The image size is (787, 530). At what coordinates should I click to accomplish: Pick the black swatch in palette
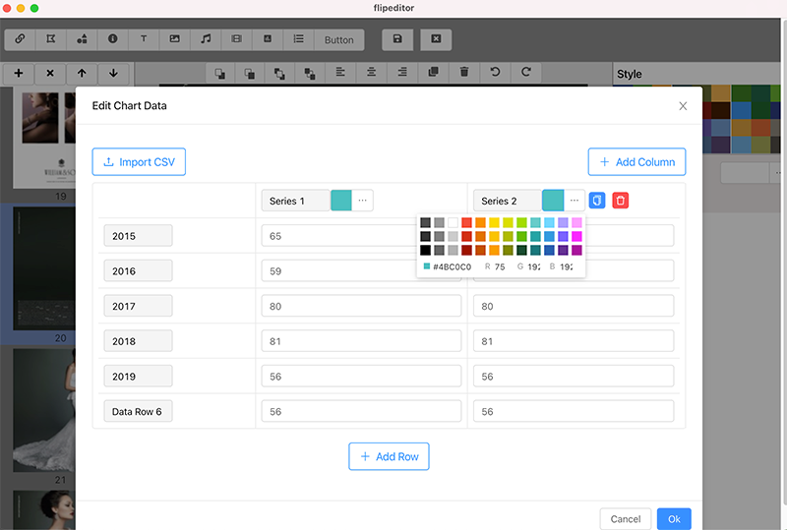coord(426,250)
